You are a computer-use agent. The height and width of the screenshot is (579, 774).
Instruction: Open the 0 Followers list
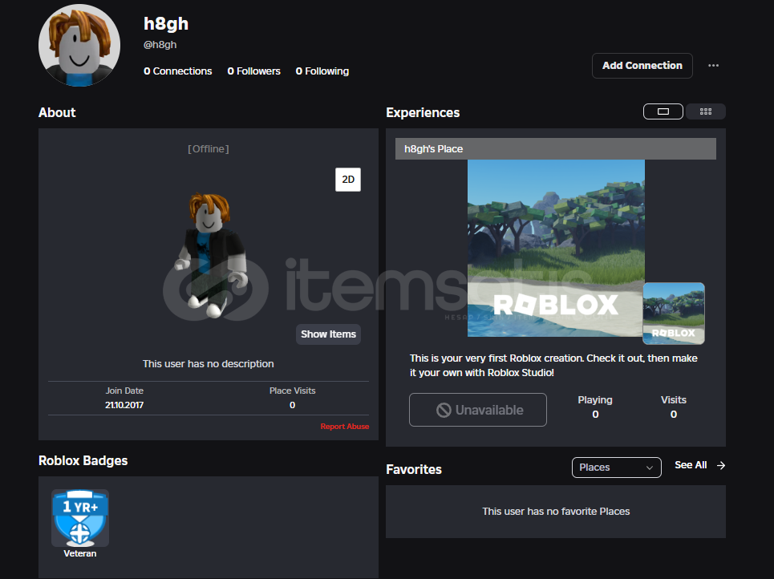253,71
